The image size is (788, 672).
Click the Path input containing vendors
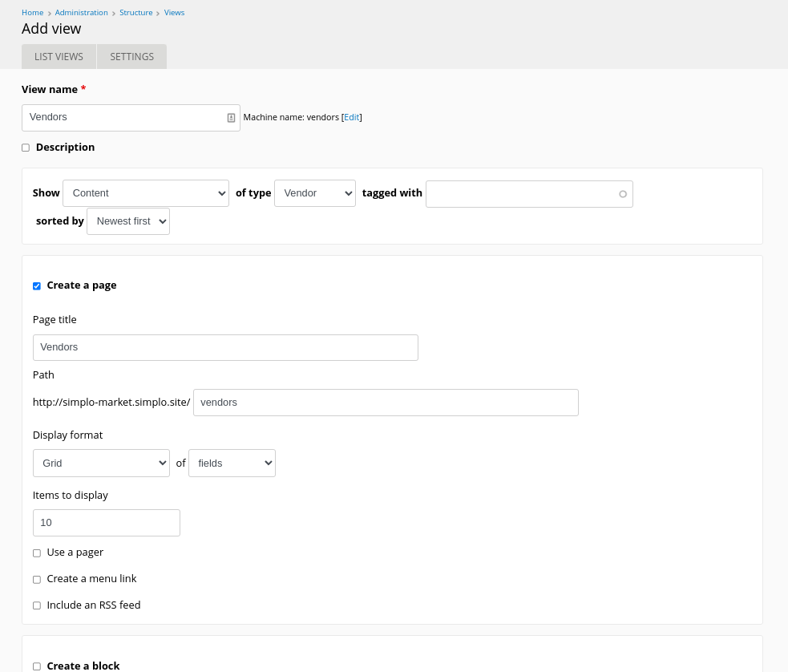pos(386,403)
